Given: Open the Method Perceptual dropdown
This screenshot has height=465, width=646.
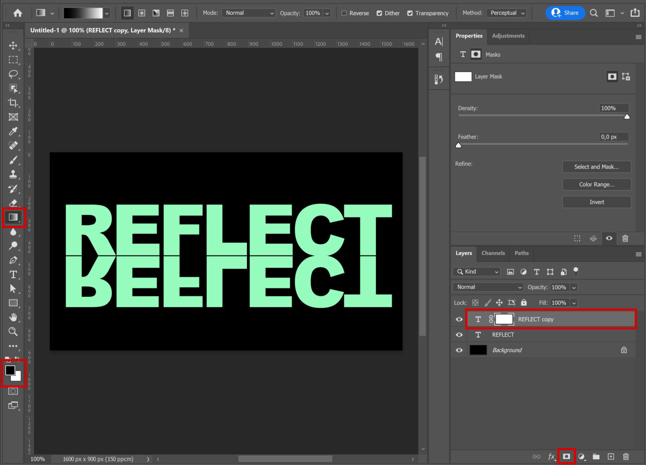Looking at the screenshot, I should coord(506,13).
